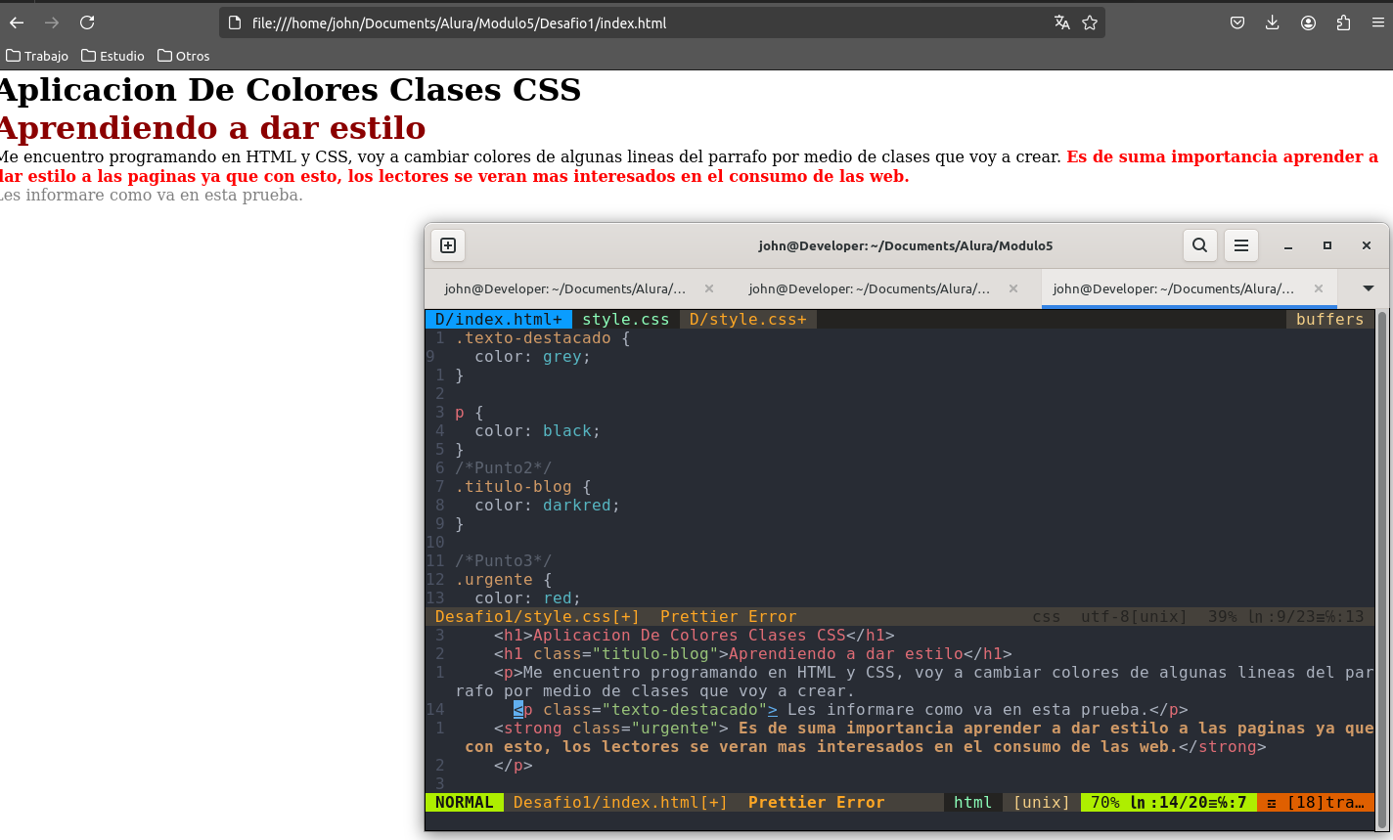
Task: Open the Firefox account icon
Action: point(1308,22)
